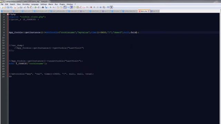Click the Close document toolbar icon

(15, 7)
